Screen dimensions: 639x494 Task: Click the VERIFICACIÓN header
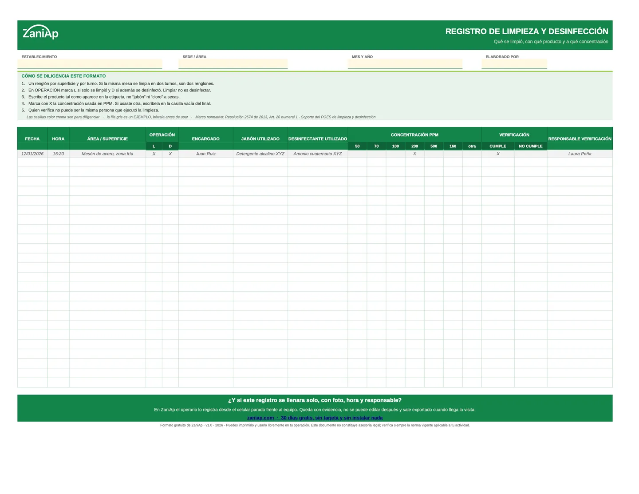pos(514,135)
